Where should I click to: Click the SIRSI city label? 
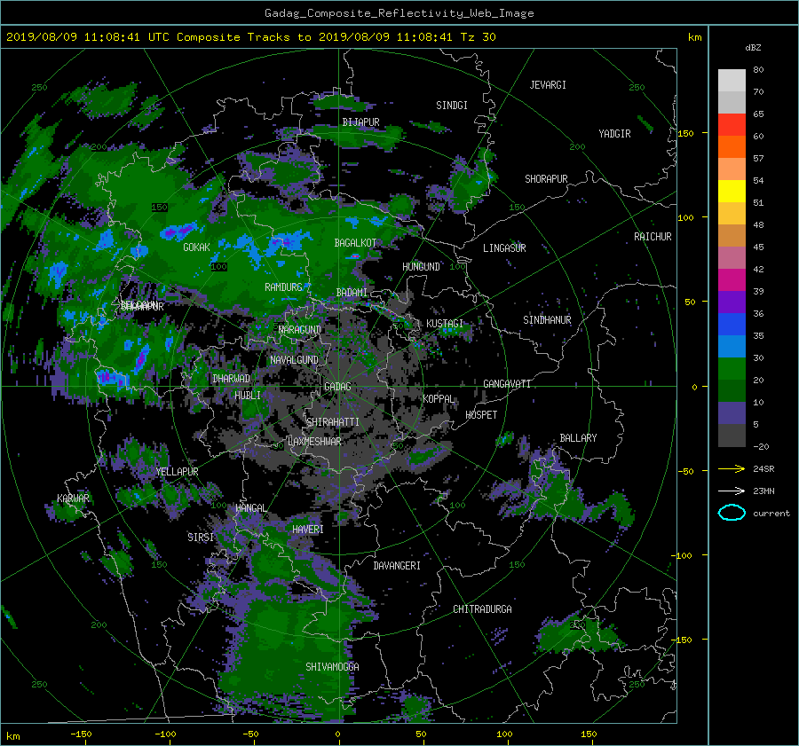pyautogui.click(x=201, y=538)
